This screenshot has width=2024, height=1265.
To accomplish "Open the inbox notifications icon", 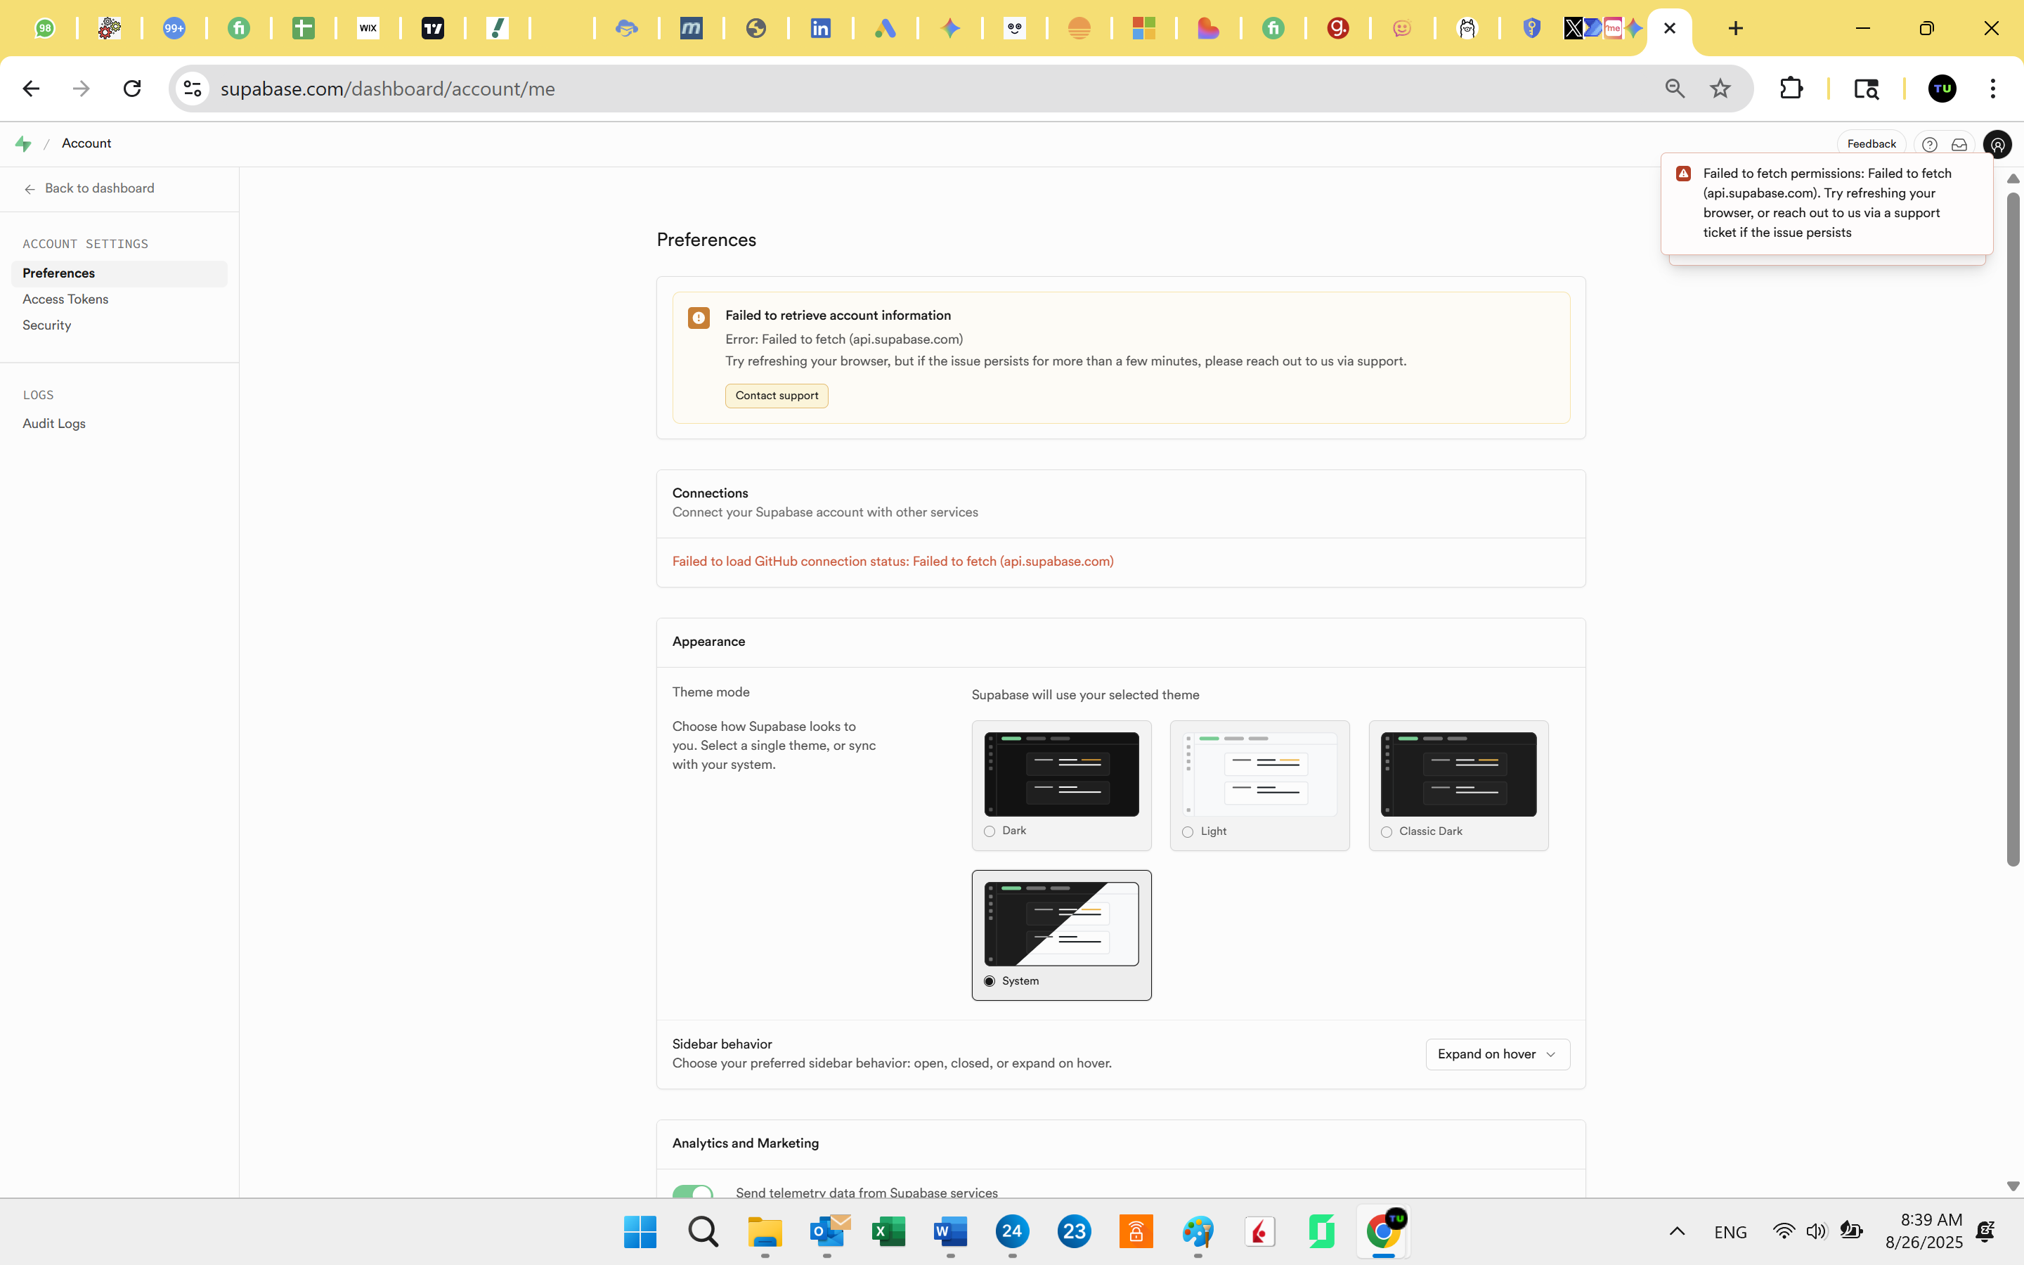I will tap(1959, 145).
